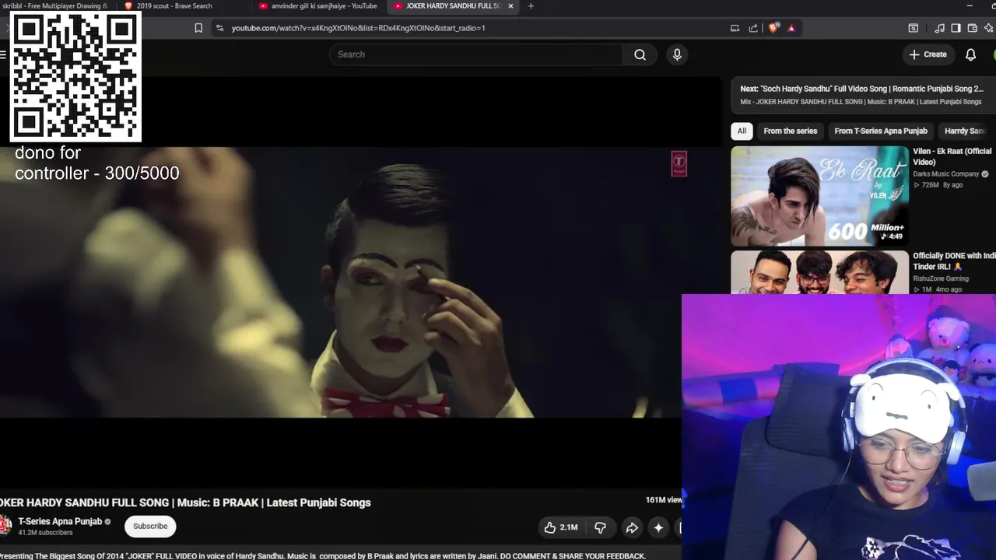Screen dimensions: 996x560
Task: Open the tab search icon in the toolbar
Action: [x=914, y=28]
